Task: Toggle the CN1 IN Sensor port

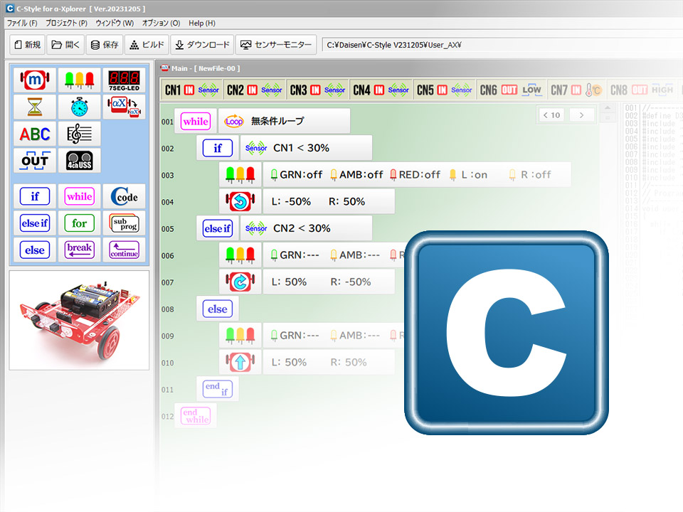Action: (192, 90)
